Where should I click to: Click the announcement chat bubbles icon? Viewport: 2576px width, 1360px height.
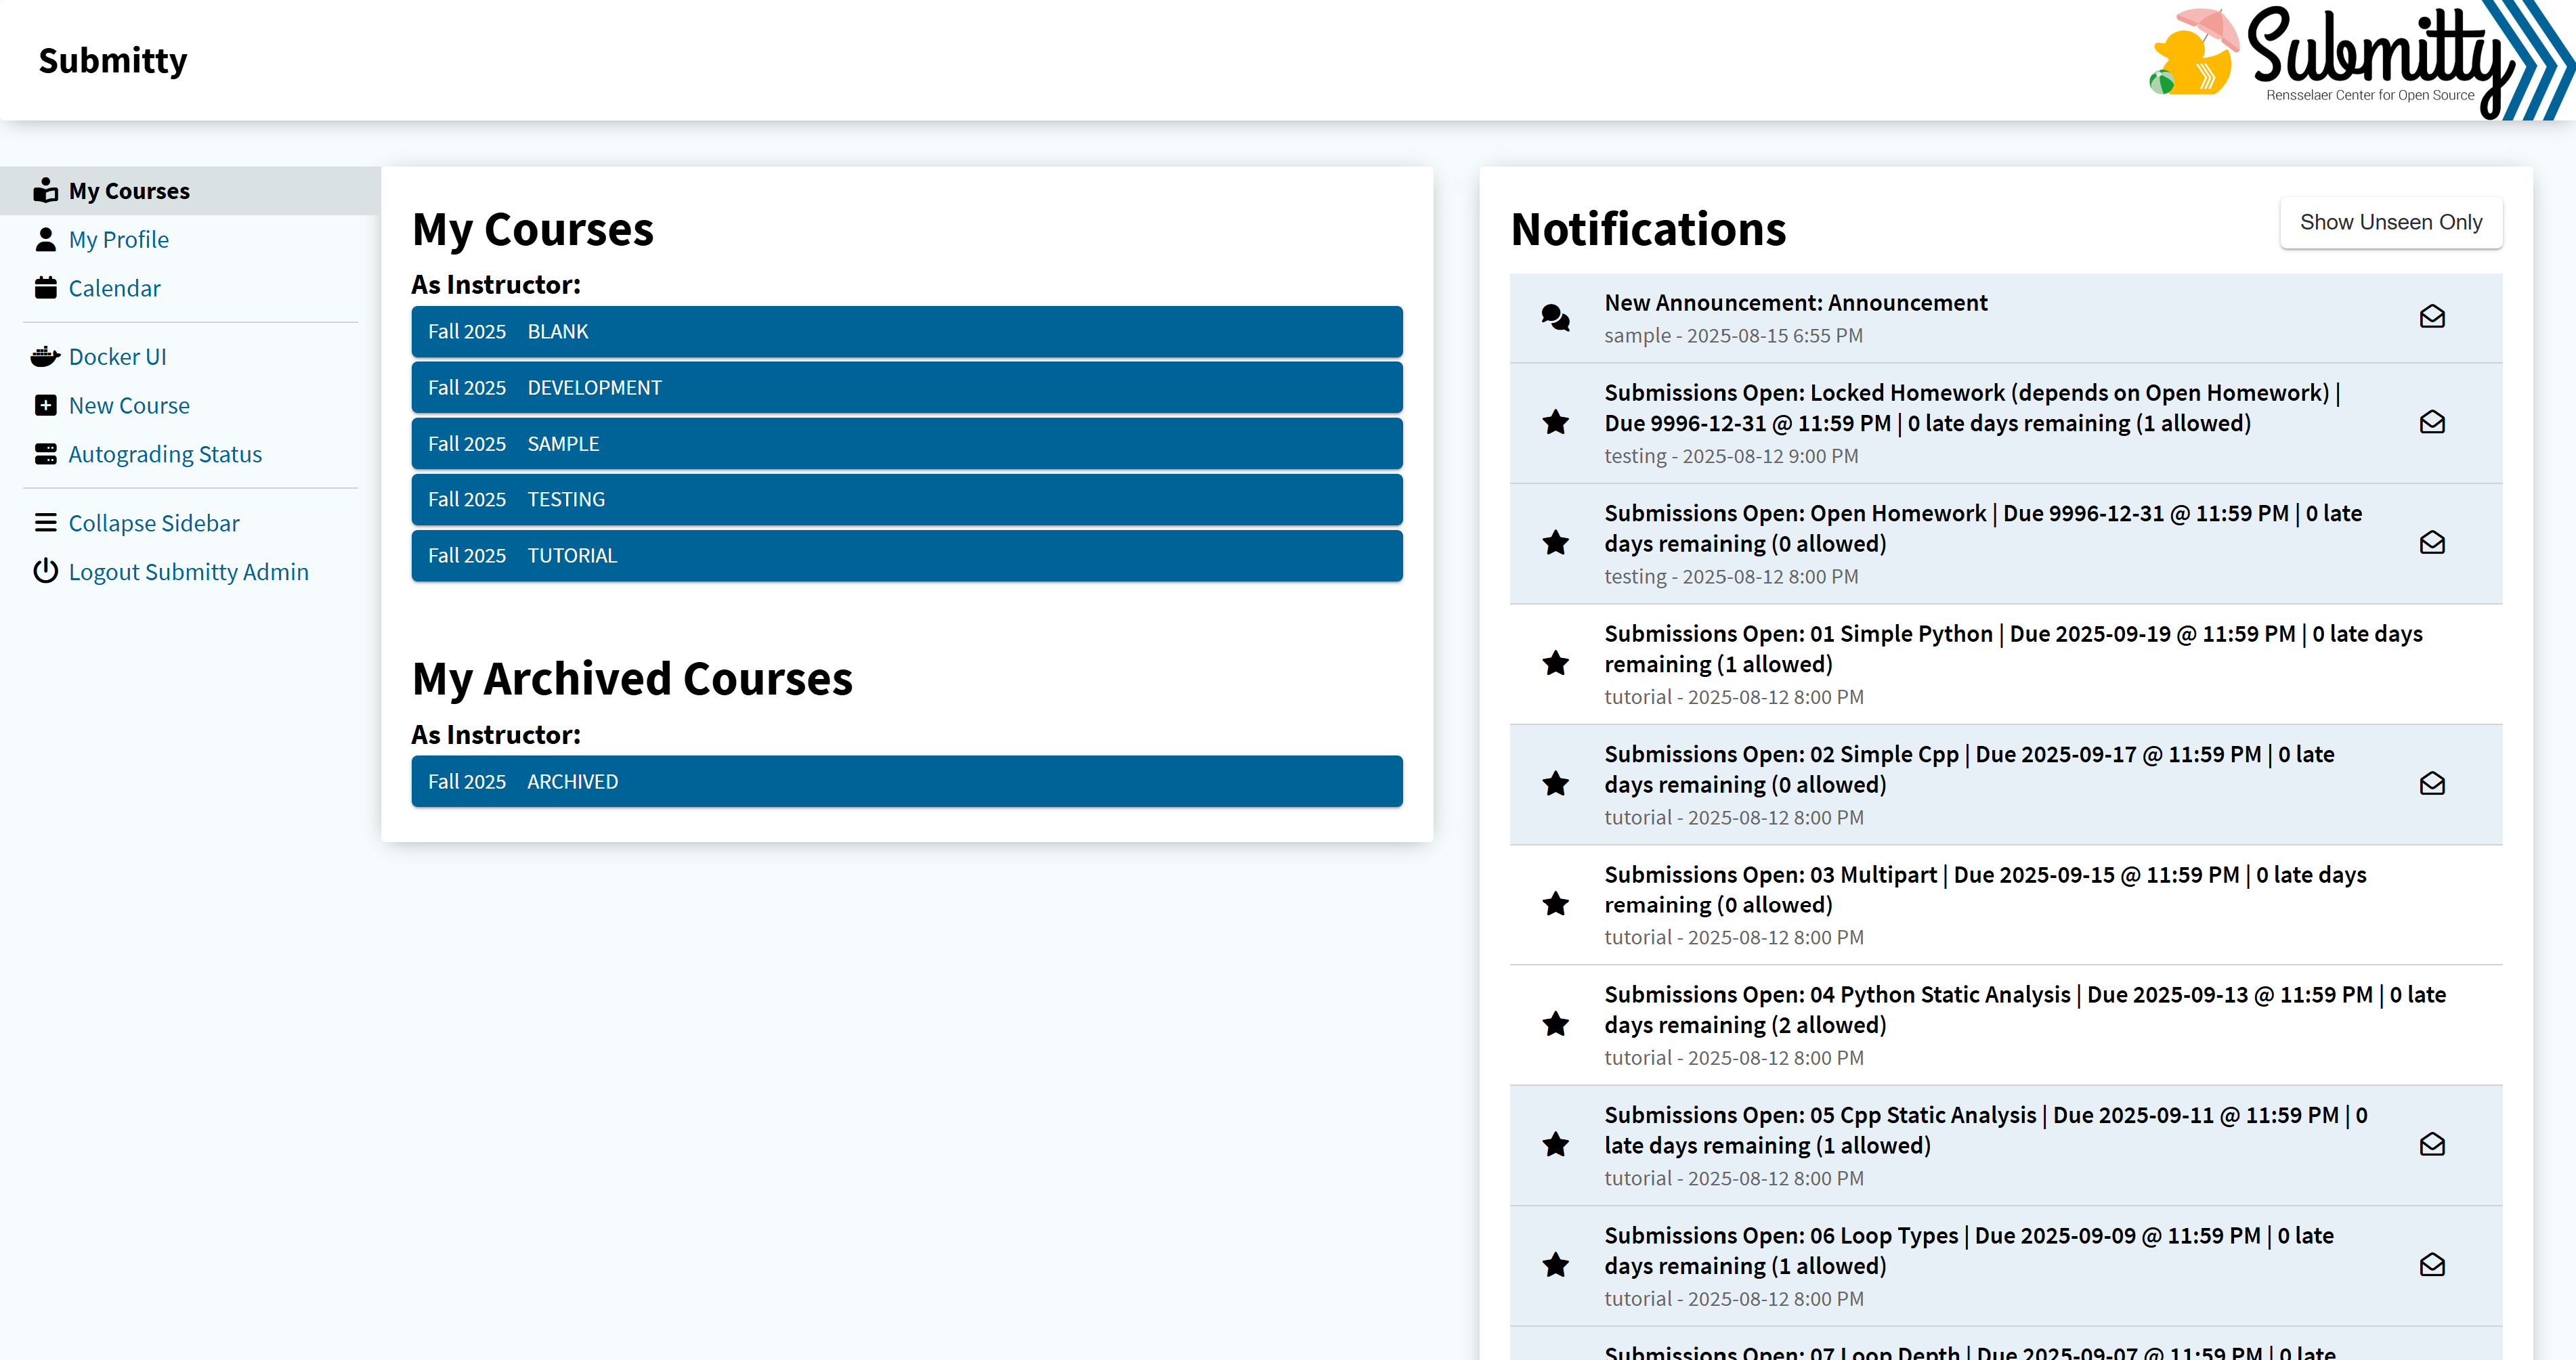[1555, 317]
